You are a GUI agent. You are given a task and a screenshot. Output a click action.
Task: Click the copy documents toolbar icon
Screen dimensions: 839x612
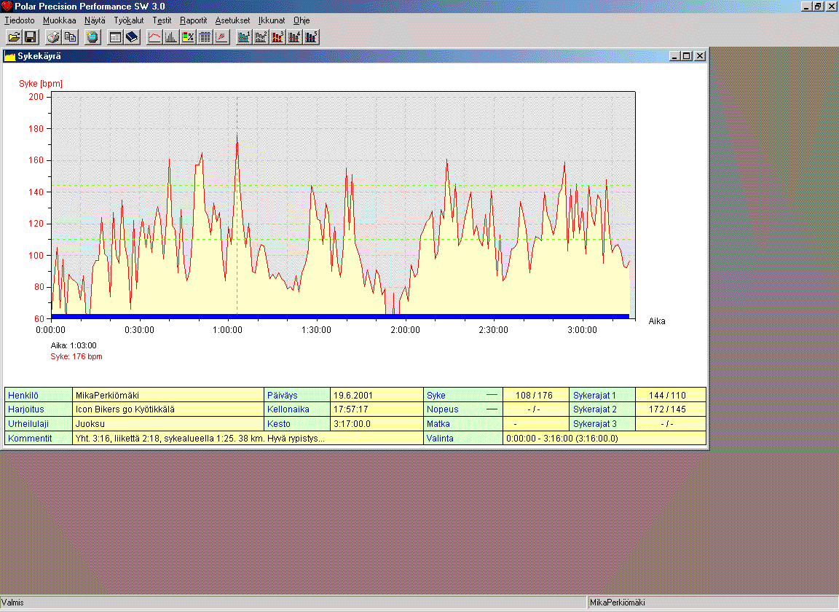point(70,37)
